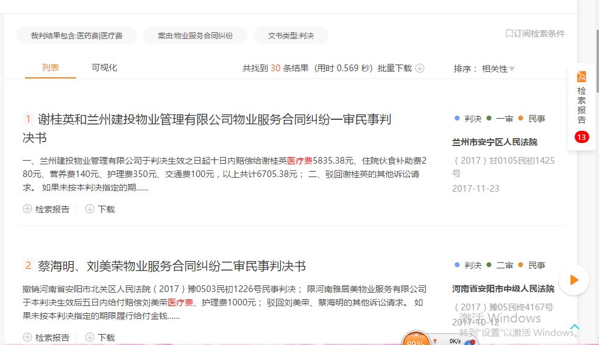Click the orange play floating button
Screen dimensions: 599x345
click(x=574, y=280)
